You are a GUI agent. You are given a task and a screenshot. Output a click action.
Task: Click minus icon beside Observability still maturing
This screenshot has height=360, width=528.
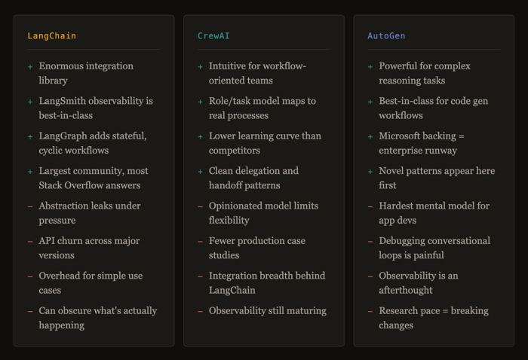click(x=201, y=311)
